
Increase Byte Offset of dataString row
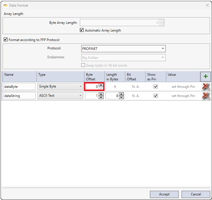101,94
